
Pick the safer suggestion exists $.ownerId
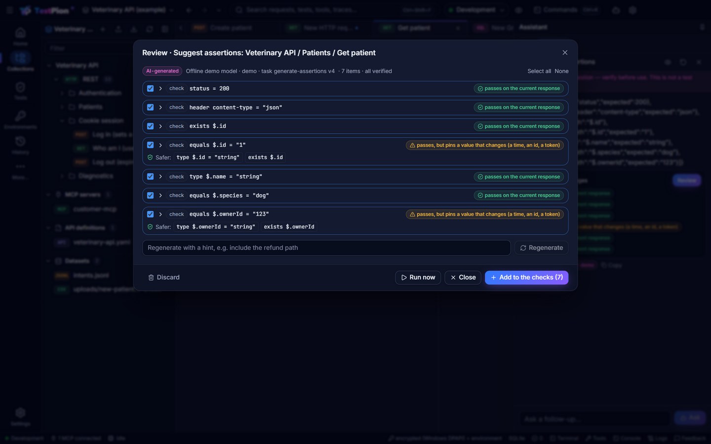[289, 227]
